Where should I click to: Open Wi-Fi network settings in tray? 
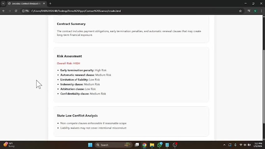click(241, 145)
